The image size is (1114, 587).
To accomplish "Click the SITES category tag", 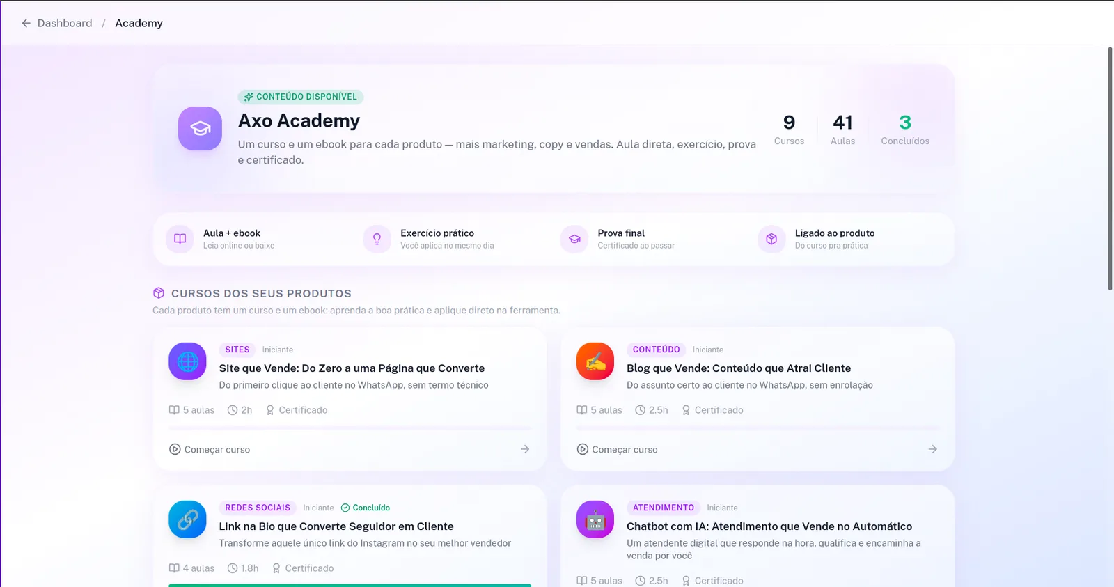I will (237, 350).
